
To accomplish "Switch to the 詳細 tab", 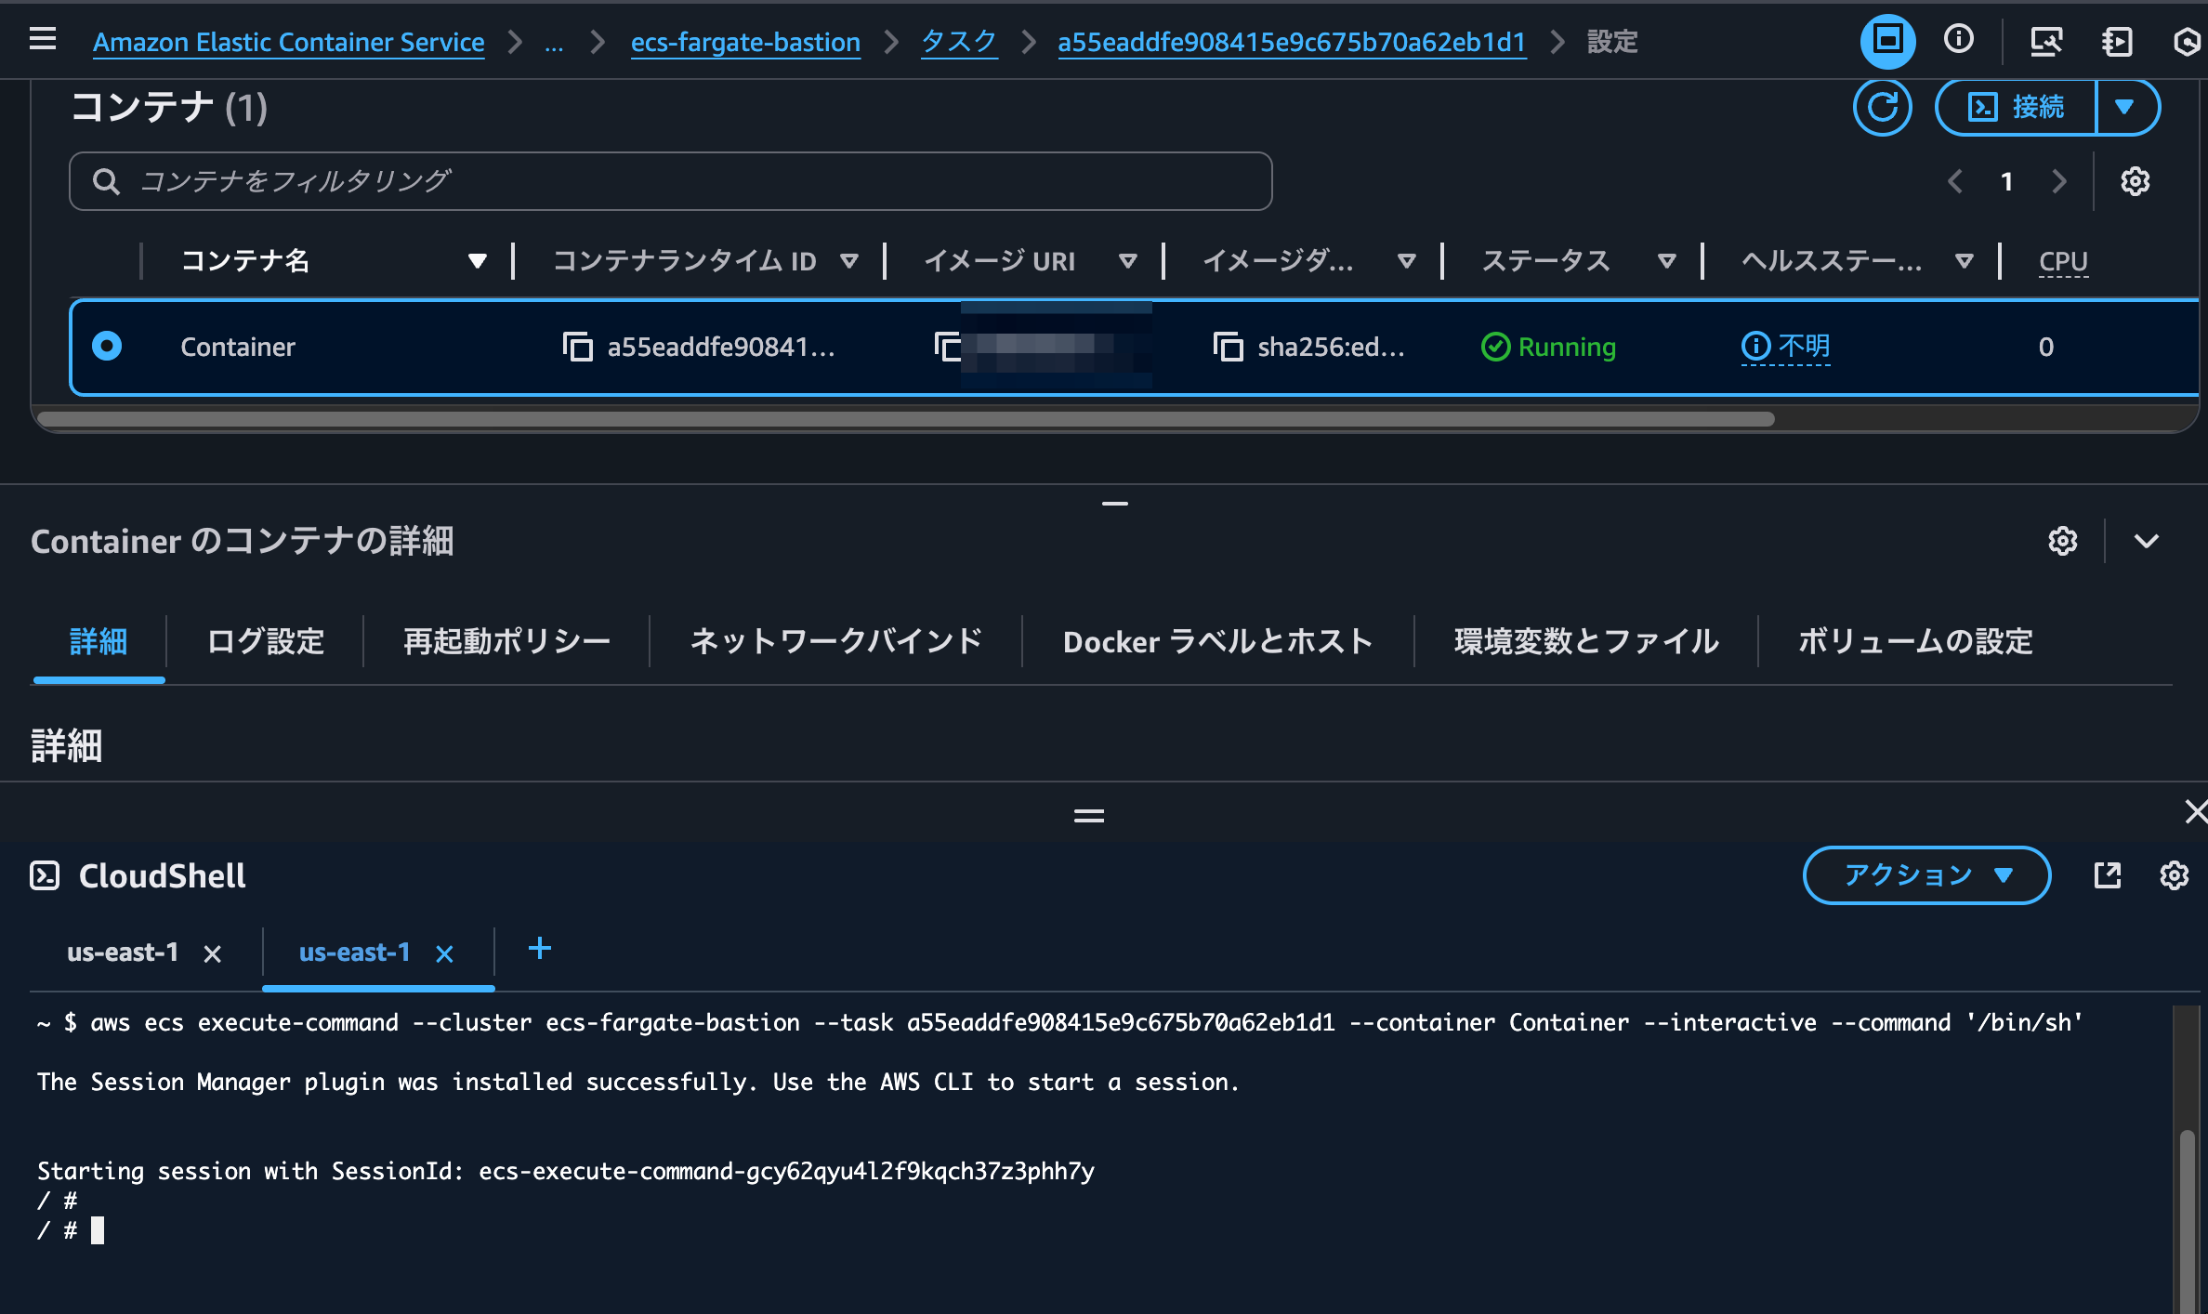I will click(99, 641).
